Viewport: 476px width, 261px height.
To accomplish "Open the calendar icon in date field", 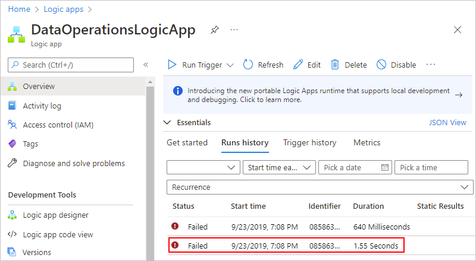I will tap(385, 167).
